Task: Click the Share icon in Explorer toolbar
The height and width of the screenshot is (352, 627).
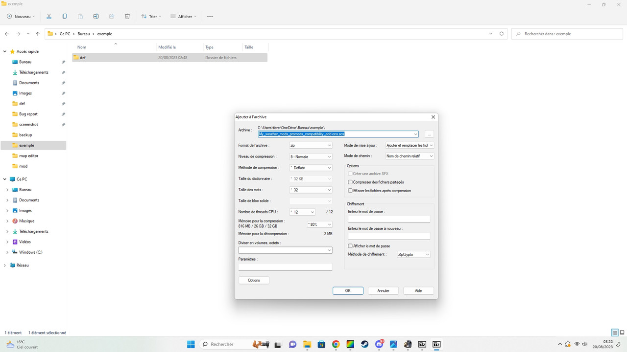Action: point(112,16)
